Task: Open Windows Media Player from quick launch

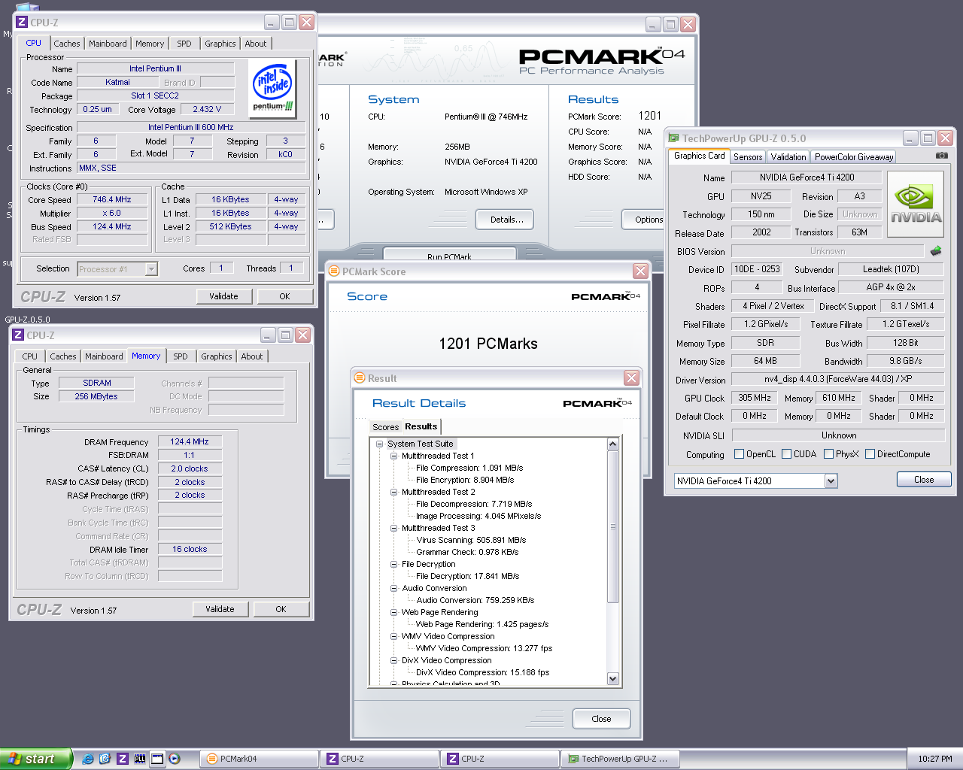Action: coord(175,759)
